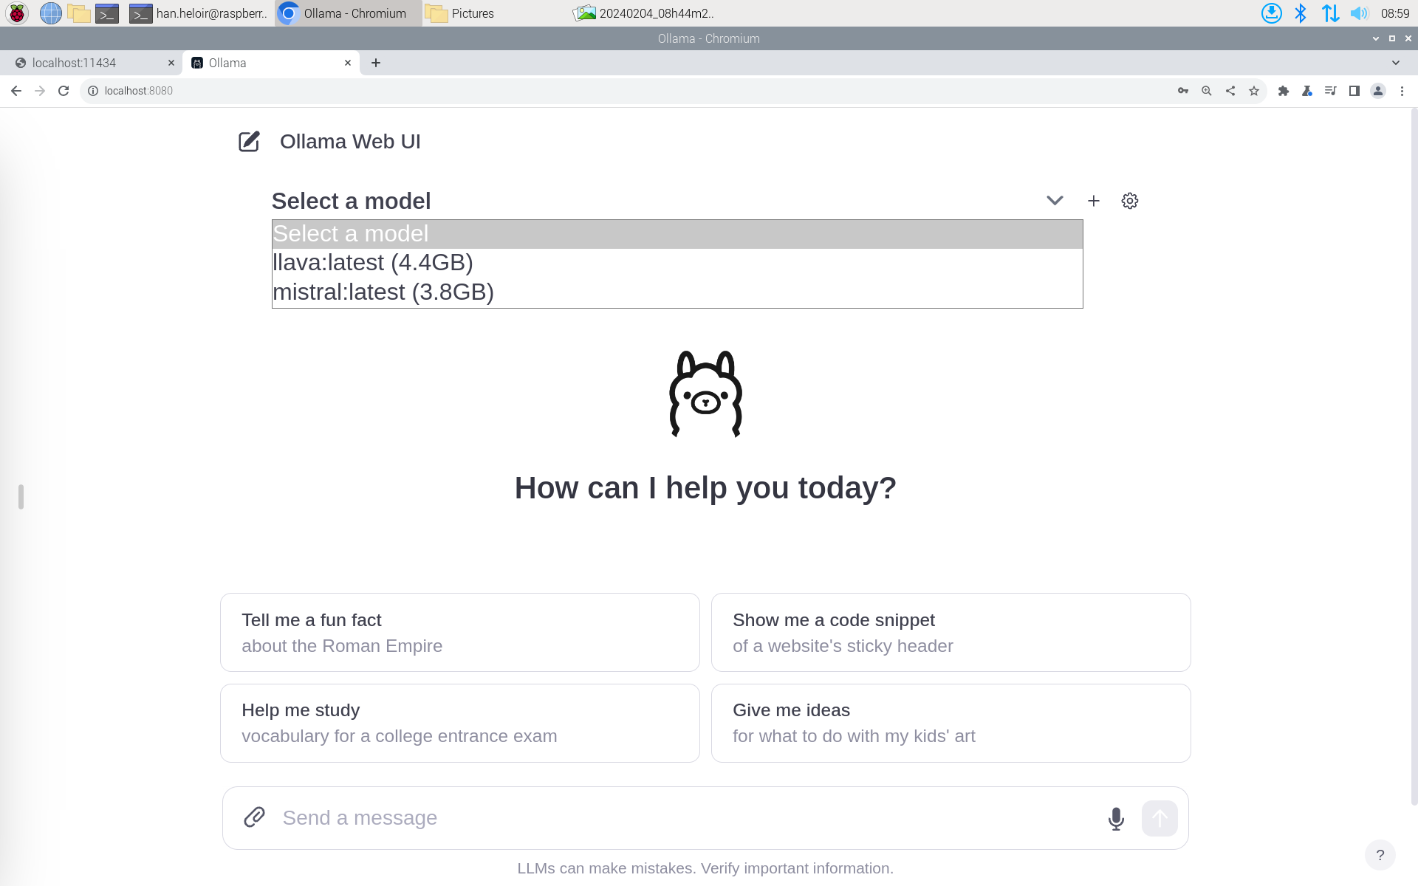Viewport: 1418px width, 886px height.
Task: Switch to the localhost:11434 tab
Action: [x=74, y=63]
